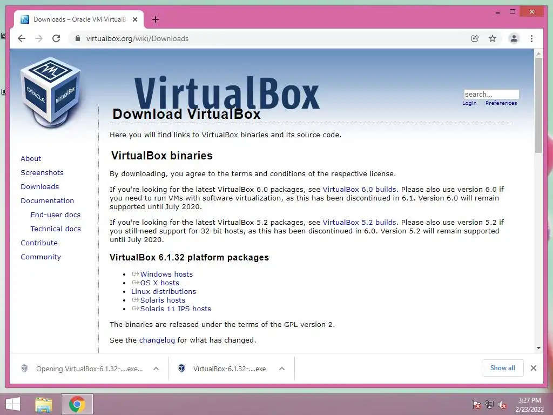Open File Explorer from the taskbar

44,404
